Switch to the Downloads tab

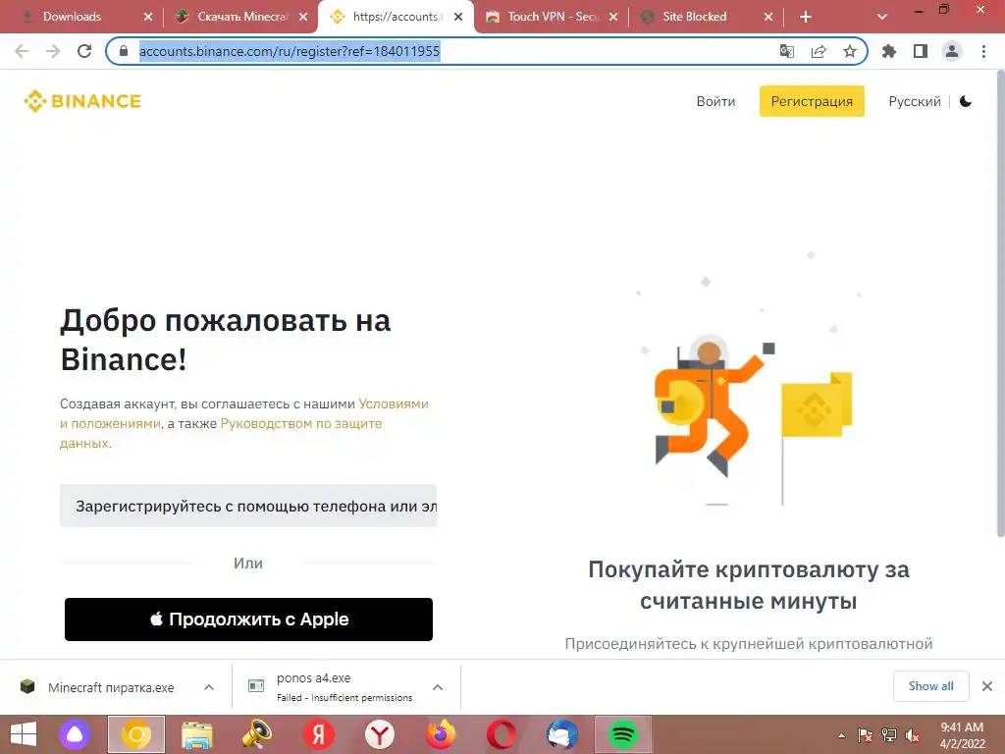click(72, 17)
